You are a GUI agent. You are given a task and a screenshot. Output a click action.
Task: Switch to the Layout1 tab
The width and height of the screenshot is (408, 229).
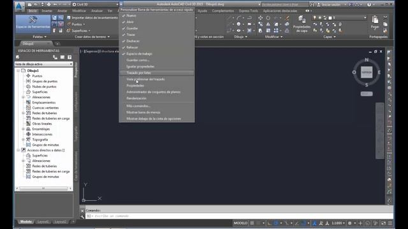pos(43,222)
